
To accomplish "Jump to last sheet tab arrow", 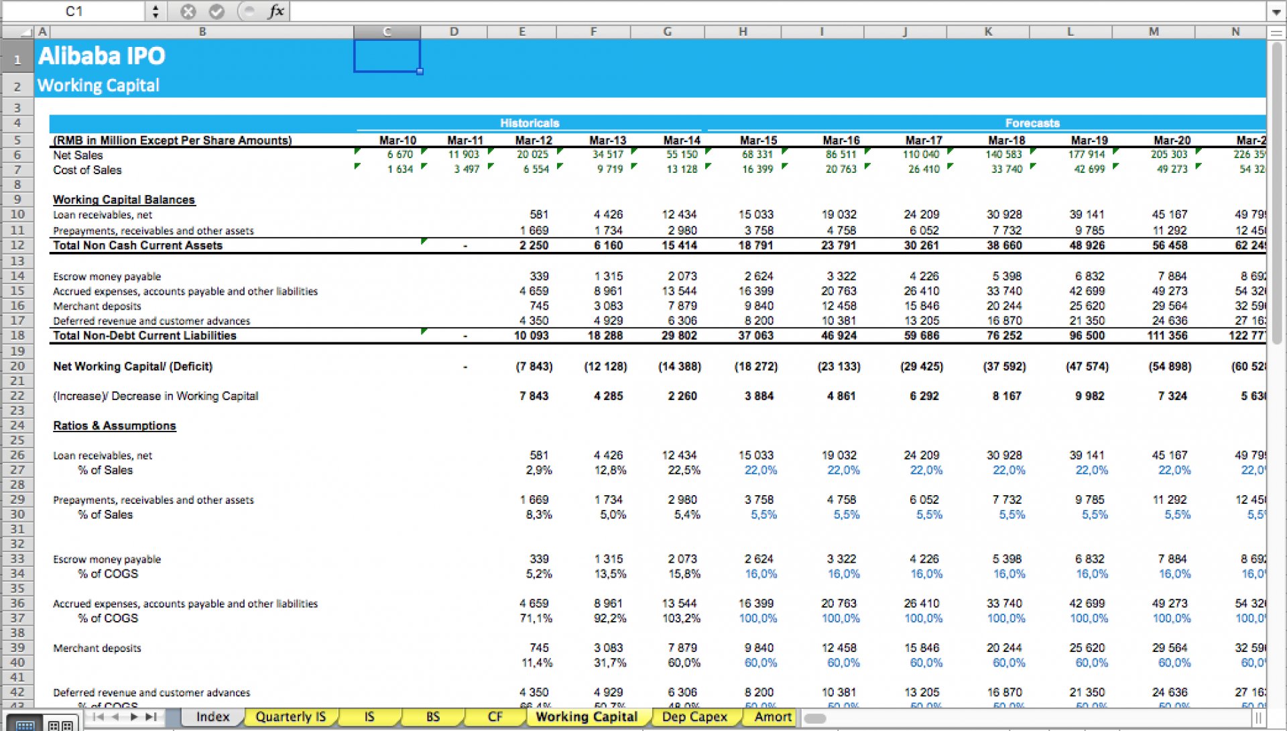I will pyautogui.click(x=151, y=717).
